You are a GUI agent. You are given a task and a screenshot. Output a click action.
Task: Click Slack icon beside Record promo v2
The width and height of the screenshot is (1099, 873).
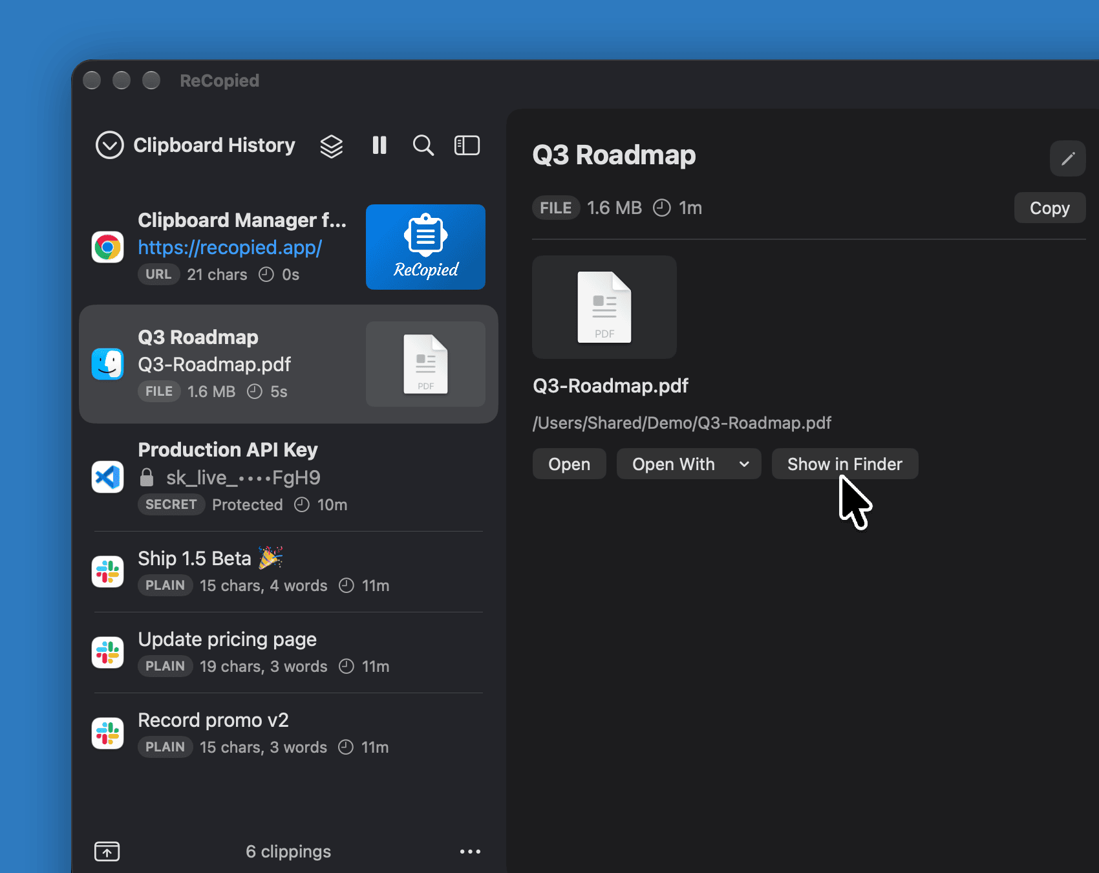pos(108,733)
